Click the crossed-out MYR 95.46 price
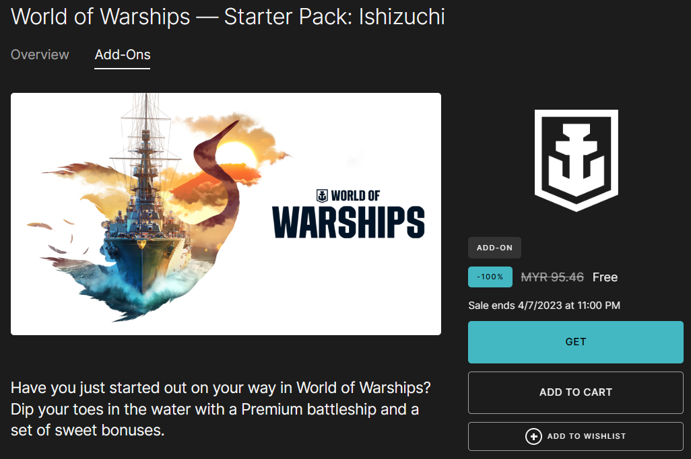Screen dimensions: 691x459 (x=552, y=277)
